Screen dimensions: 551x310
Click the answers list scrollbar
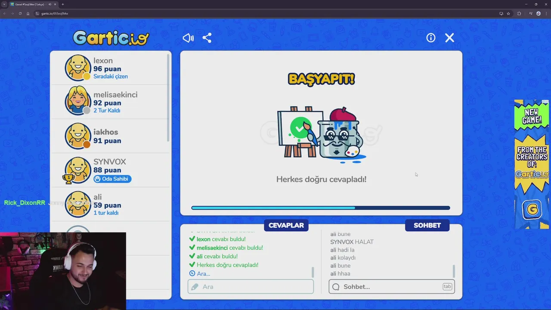(313, 272)
